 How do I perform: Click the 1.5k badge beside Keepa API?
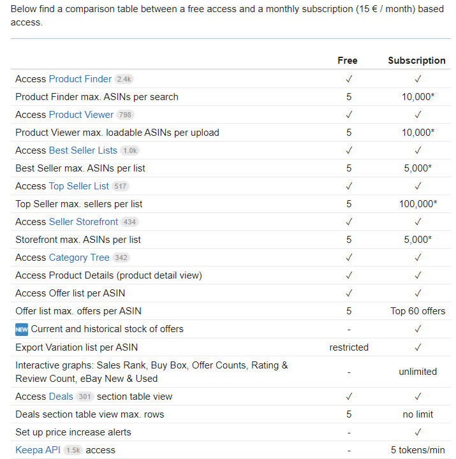(73, 451)
